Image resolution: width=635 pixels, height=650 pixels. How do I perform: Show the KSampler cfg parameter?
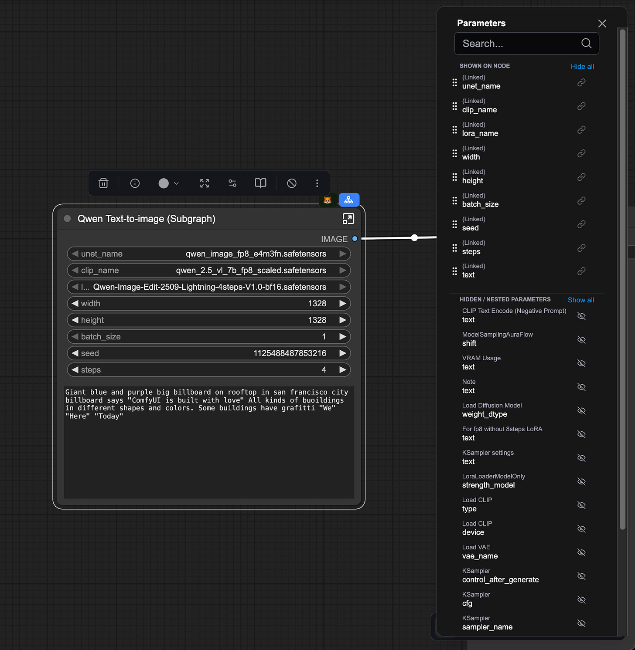point(581,599)
